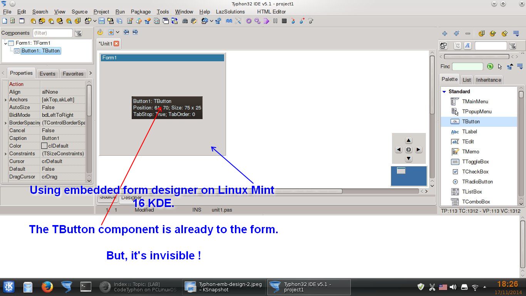Switch to the Inheritance tab
Screen dimensions: 526x296
point(489,80)
